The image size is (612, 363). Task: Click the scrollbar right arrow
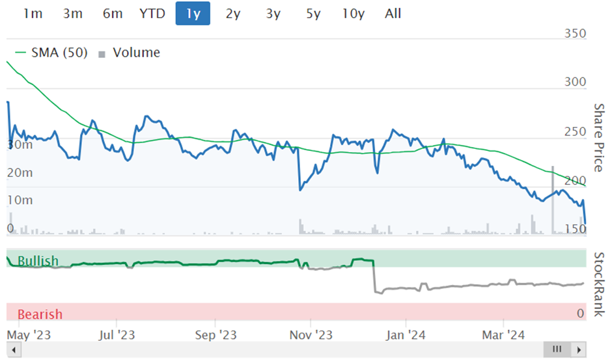pyautogui.click(x=579, y=349)
